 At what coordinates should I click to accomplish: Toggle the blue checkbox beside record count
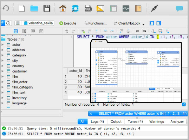click(x=184, y=104)
